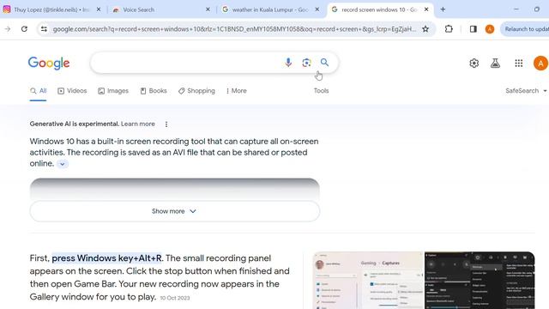Image resolution: width=549 pixels, height=309 pixels.
Task: Click highlighted text press Windows key+Alt+R
Action: (106, 258)
